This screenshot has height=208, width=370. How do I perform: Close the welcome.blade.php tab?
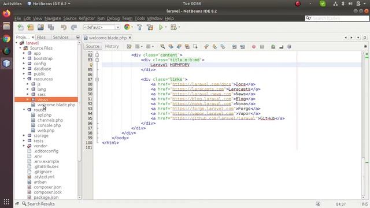pyautogui.click(x=129, y=38)
